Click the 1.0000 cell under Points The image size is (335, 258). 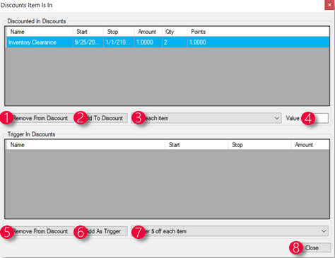(x=259, y=42)
